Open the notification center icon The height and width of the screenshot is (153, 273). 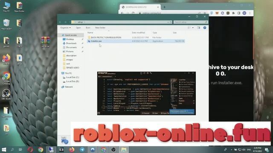pos(267,150)
